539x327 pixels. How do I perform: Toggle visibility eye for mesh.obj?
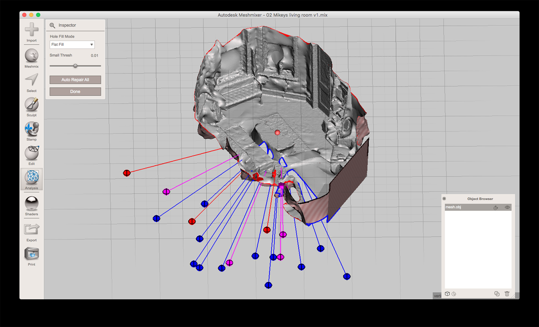pyautogui.click(x=507, y=208)
